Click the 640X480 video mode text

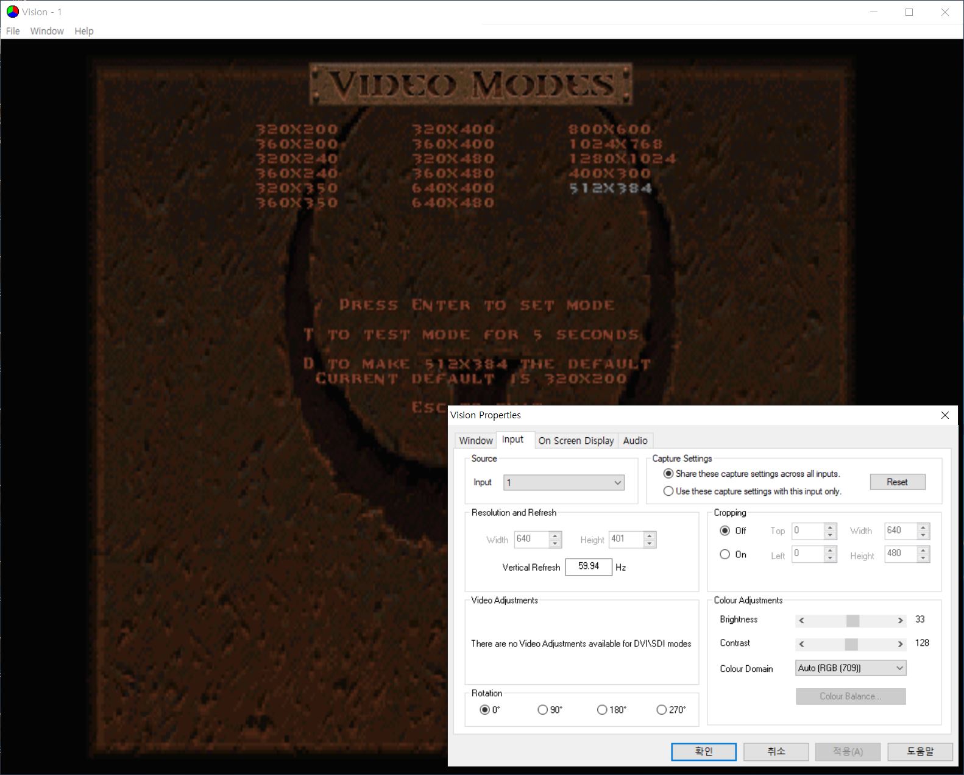(x=453, y=202)
